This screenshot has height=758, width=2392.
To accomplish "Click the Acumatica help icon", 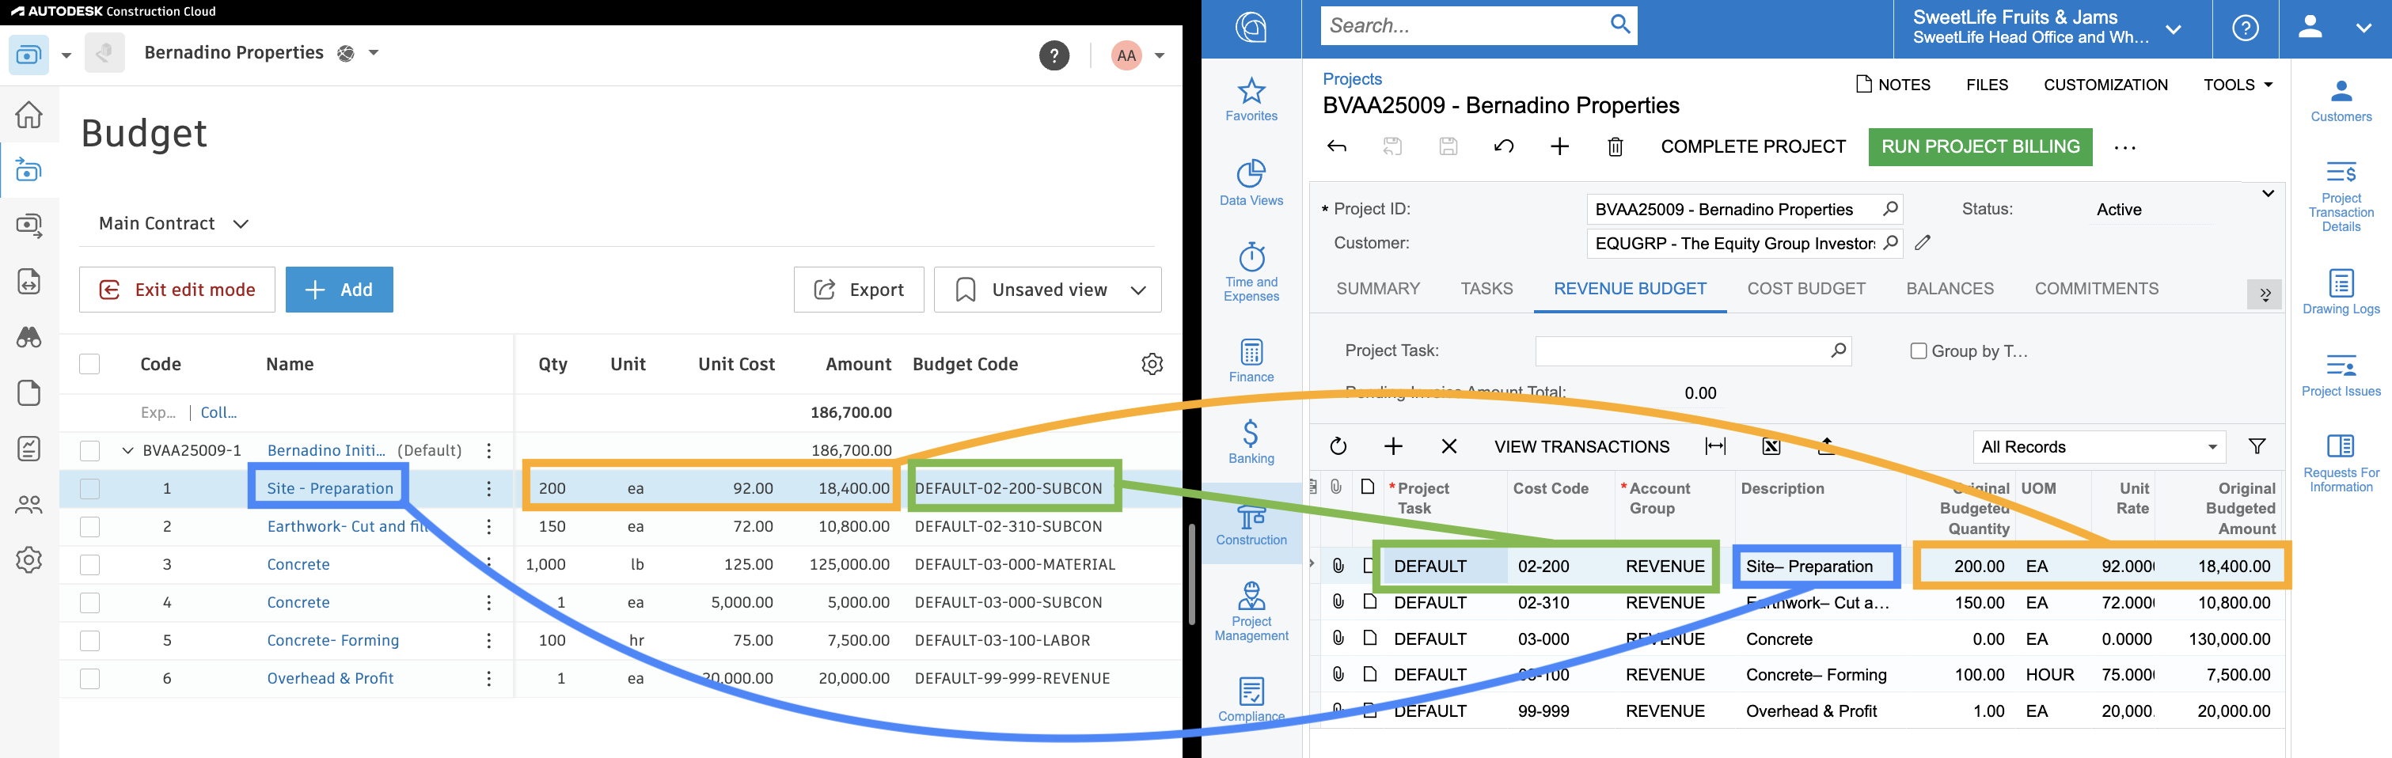I will [x=2246, y=28].
